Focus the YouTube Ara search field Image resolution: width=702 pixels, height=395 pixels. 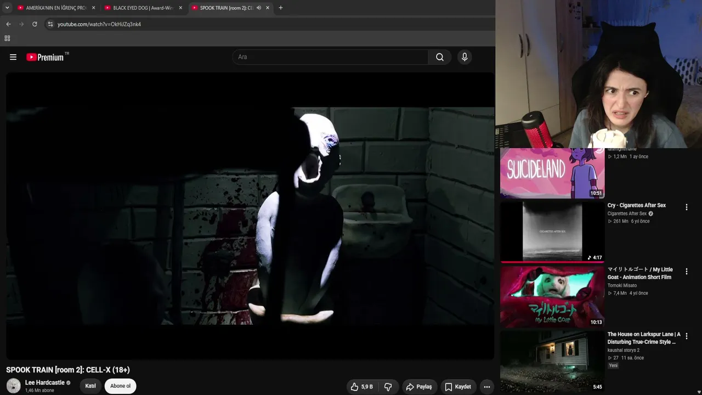(331, 57)
